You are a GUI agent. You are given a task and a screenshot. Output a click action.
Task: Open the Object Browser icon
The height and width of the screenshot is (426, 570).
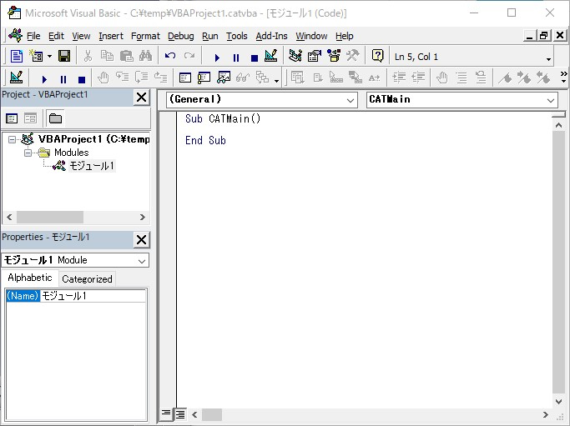pyautogui.click(x=334, y=57)
